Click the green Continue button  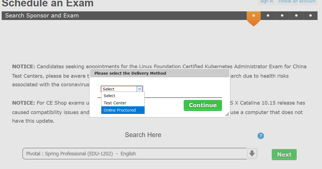(203, 105)
